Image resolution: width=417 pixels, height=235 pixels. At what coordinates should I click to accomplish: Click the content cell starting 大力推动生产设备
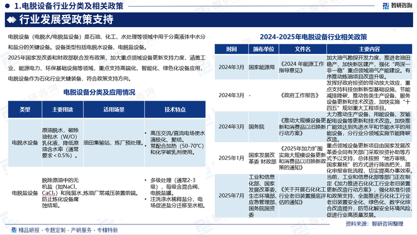click(369, 127)
